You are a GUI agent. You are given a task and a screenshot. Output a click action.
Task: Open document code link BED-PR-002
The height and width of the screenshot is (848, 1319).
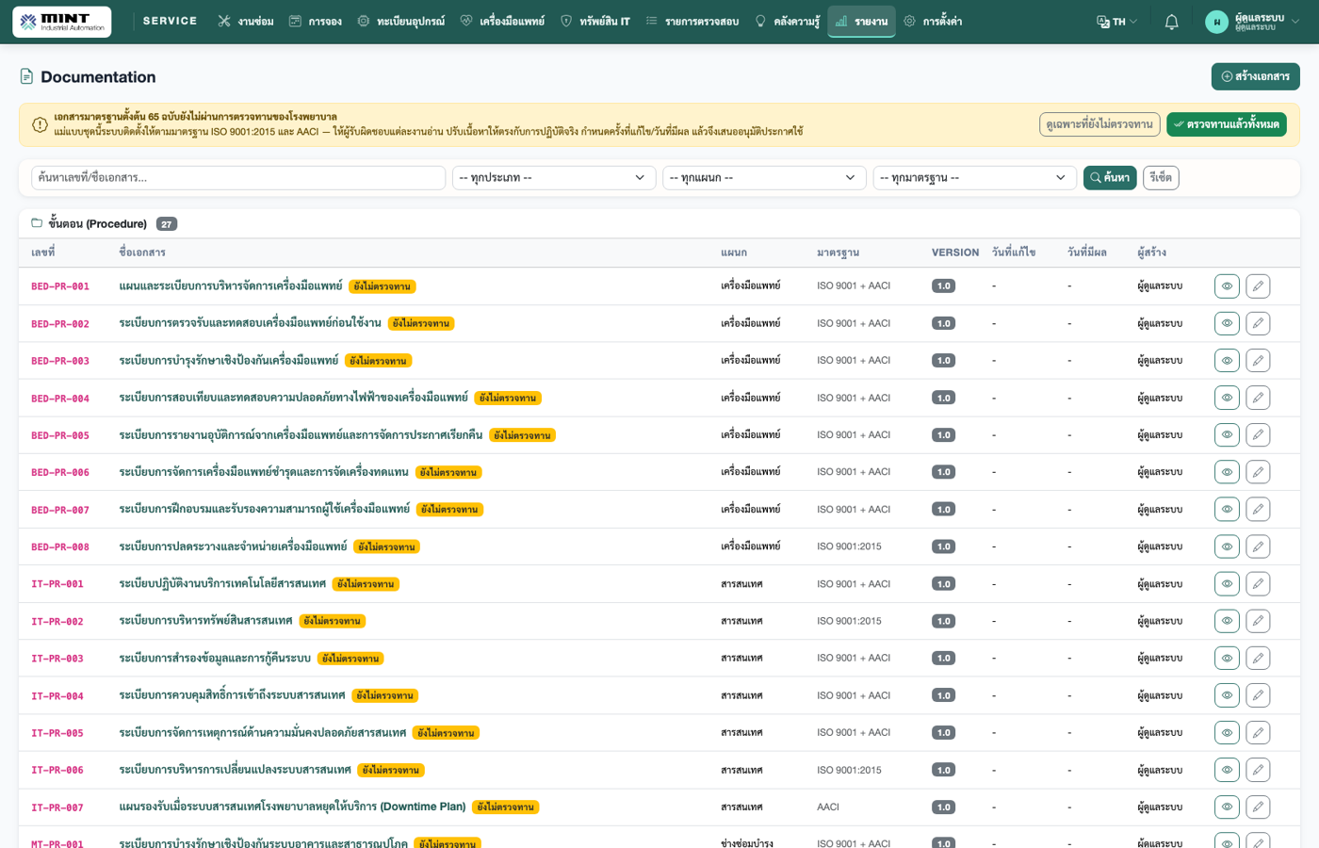coord(60,324)
